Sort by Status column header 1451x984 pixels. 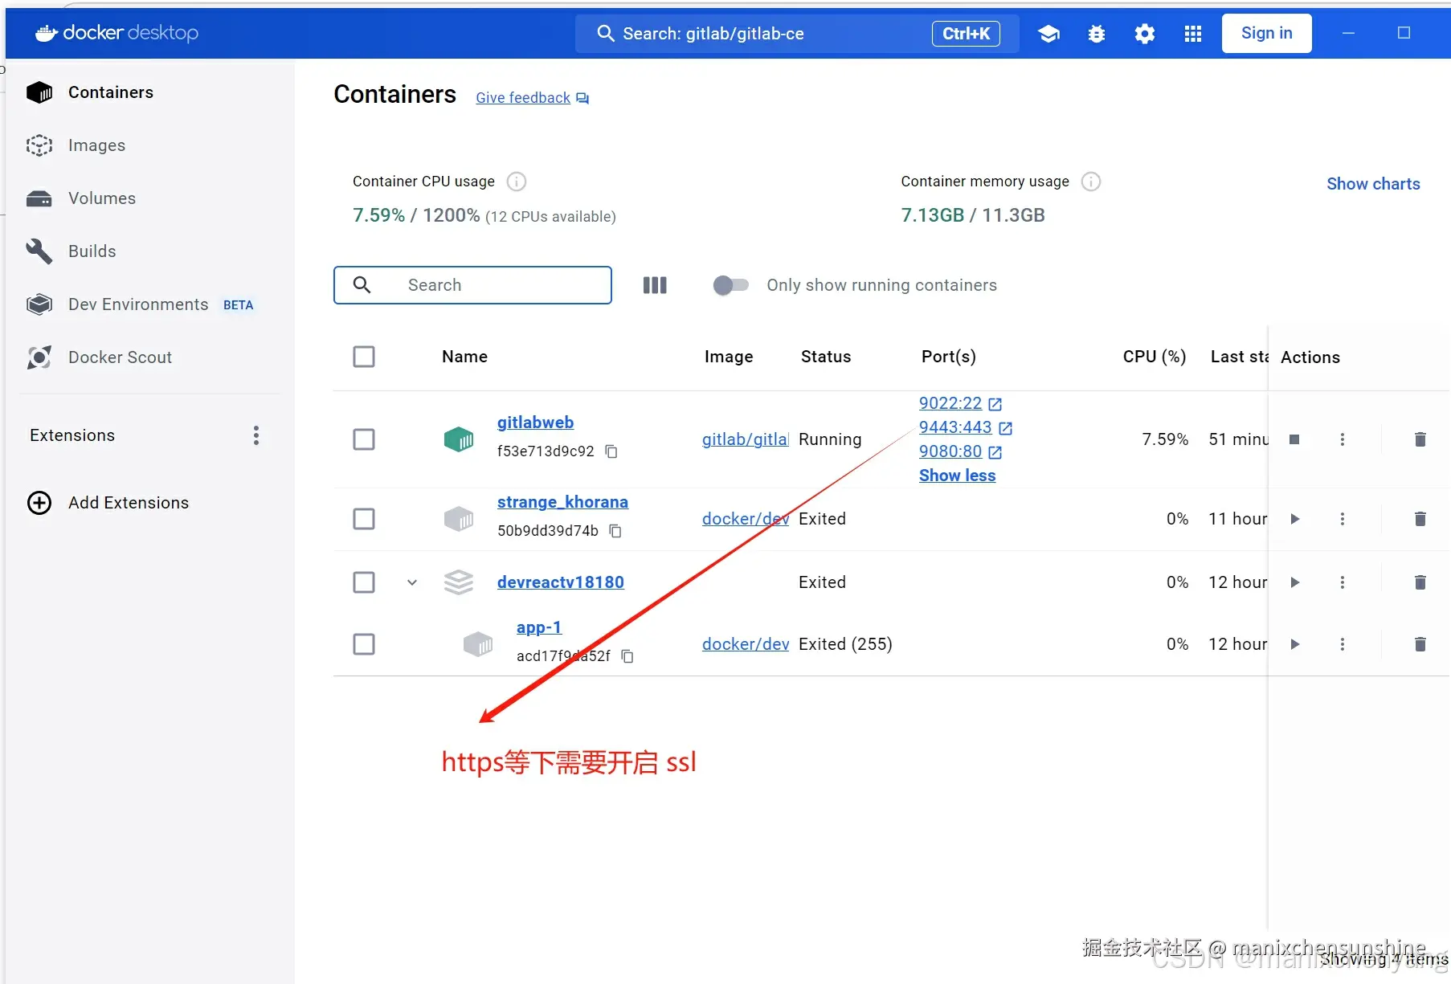click(826, 357)
